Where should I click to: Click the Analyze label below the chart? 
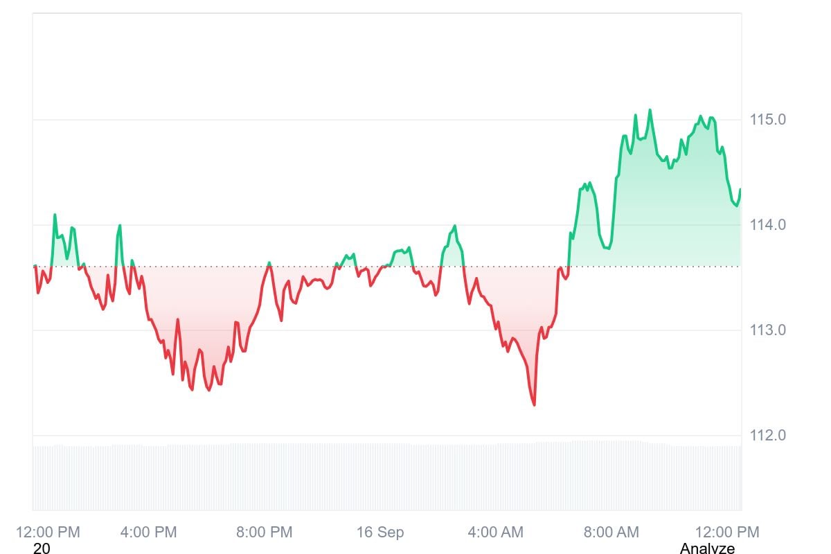707,548
